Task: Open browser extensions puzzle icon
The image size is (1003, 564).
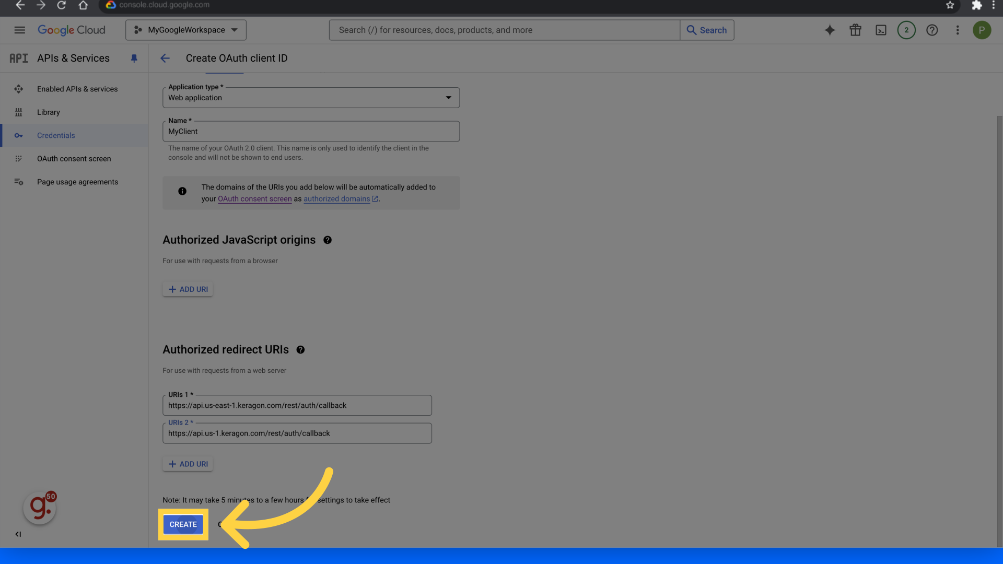Action: pyautogui.click(x=976, y=5)
